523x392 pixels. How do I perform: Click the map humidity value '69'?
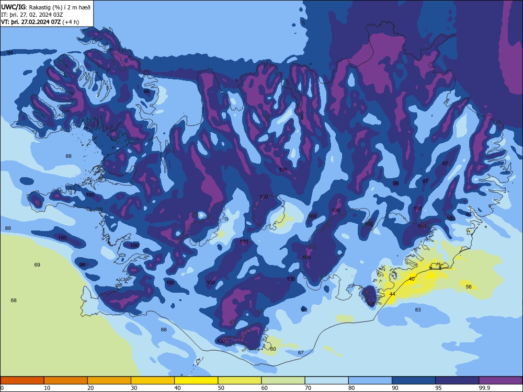click(x=37, y=264)
